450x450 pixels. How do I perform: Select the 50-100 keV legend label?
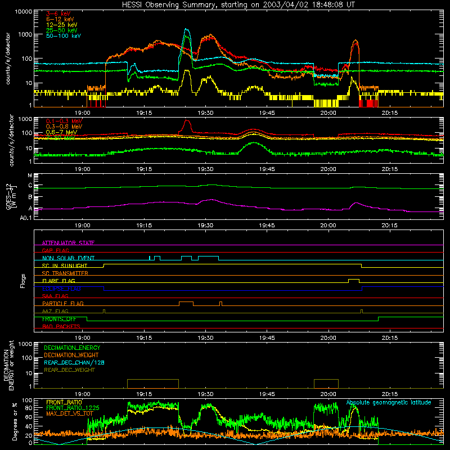click(64, 36)
